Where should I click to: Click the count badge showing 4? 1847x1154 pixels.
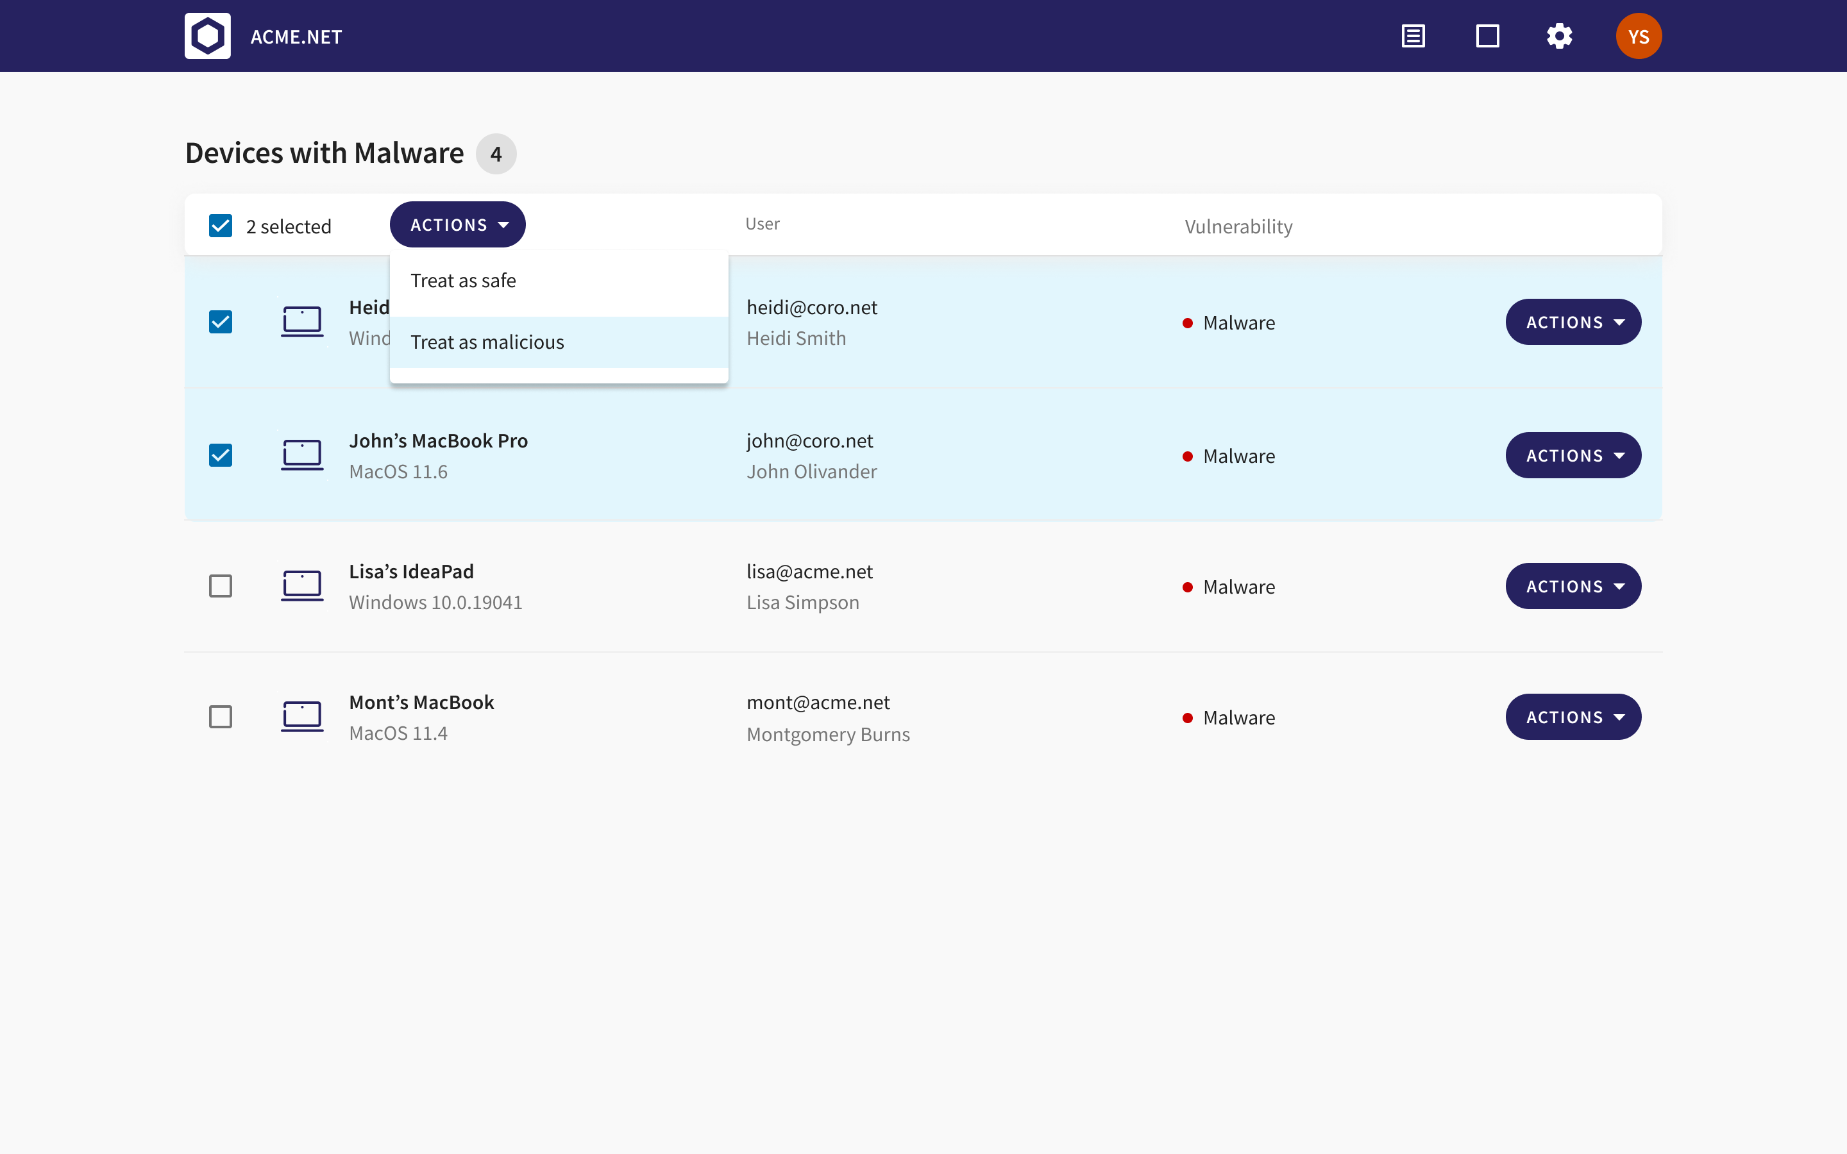coord(496,153)
